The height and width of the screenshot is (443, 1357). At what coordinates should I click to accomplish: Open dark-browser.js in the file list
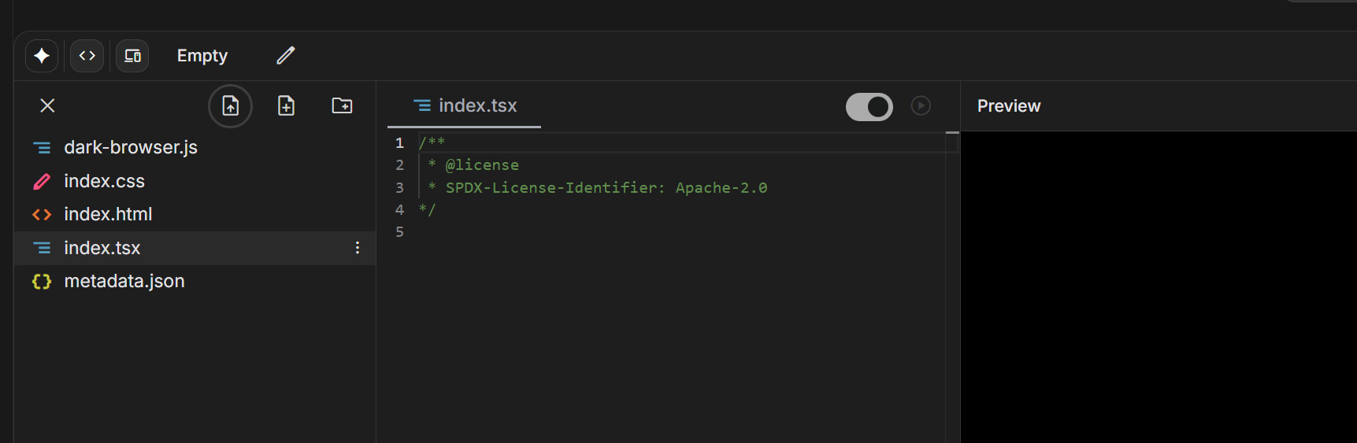pyautogui.click(x=130, y=147)
